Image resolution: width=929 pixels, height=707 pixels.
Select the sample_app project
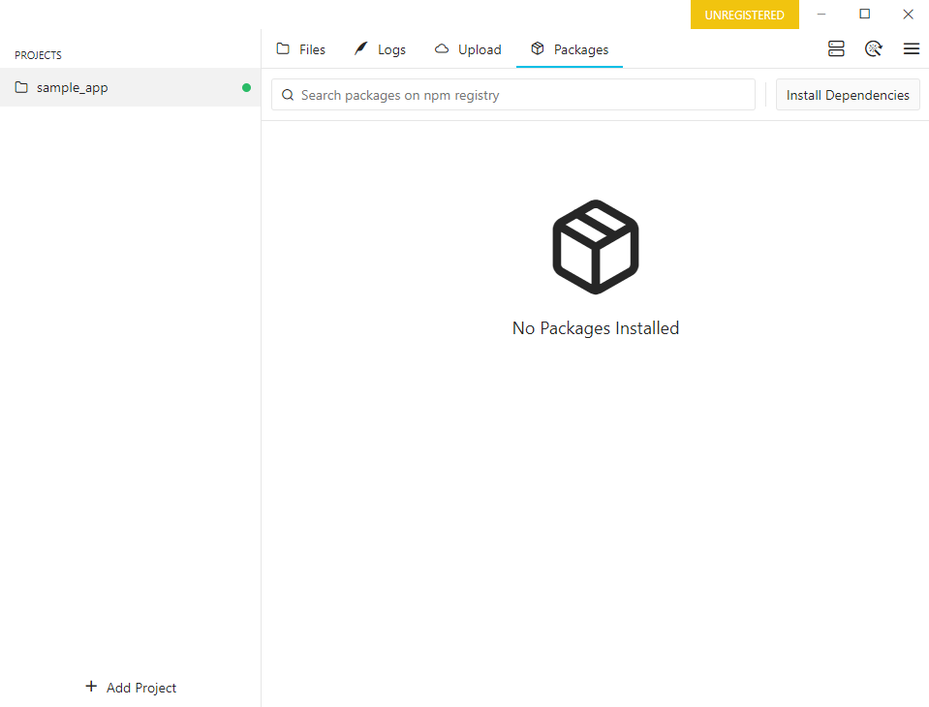click(131, 87)
